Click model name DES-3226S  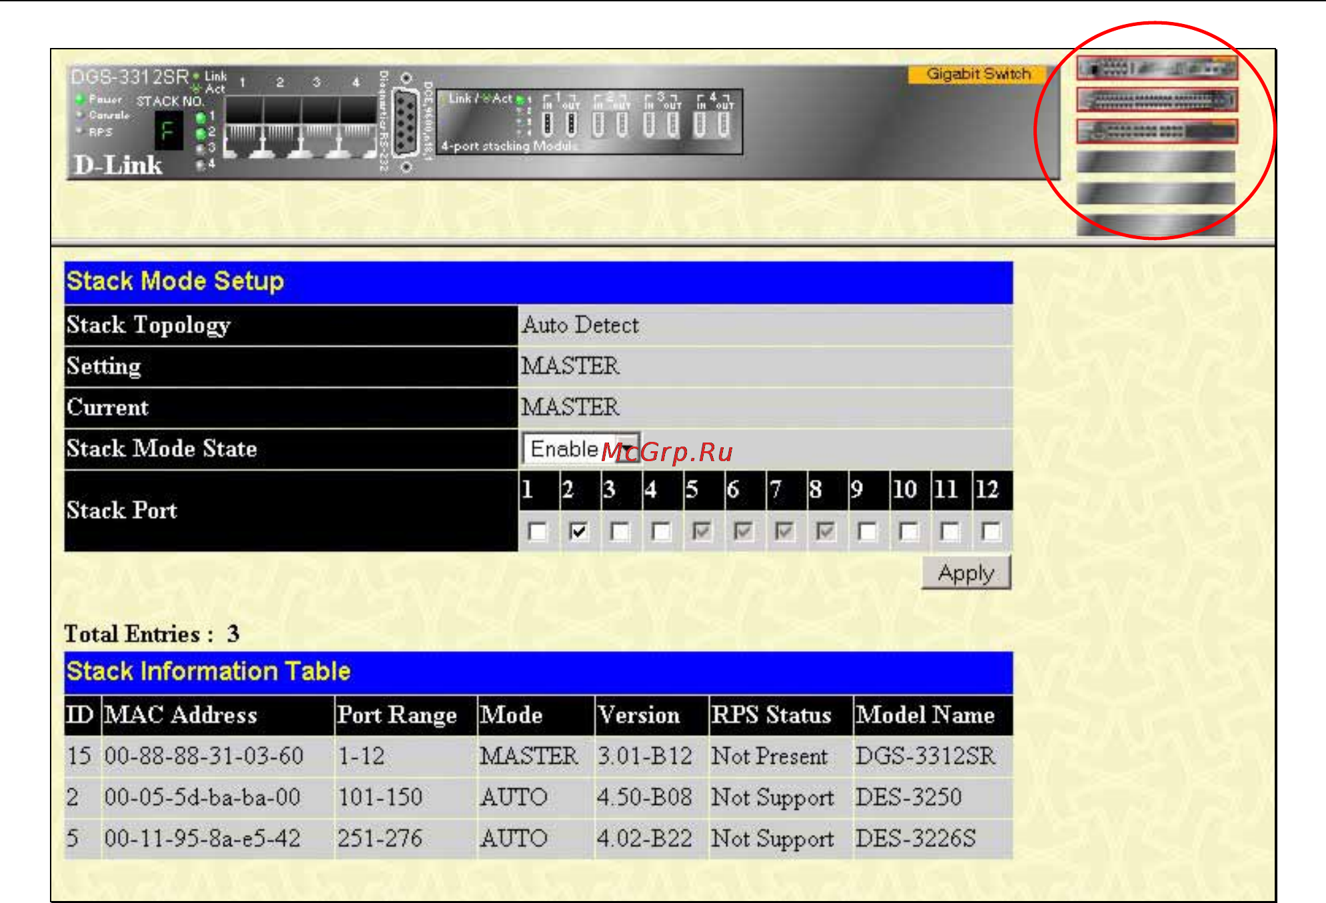(x=916, y=838)
